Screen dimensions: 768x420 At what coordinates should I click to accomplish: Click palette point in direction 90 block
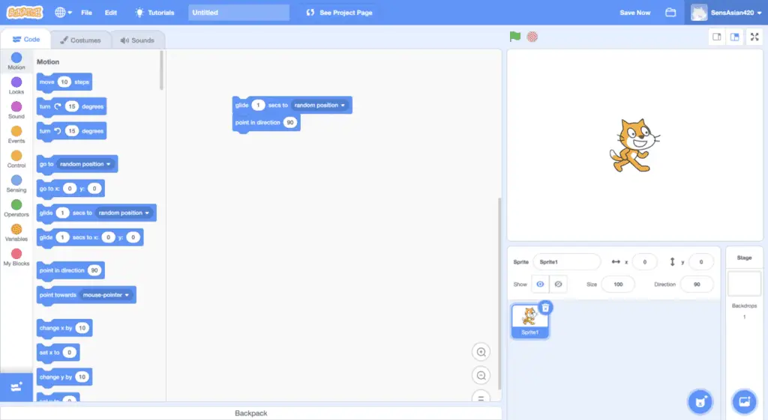[x=70, y=270]
